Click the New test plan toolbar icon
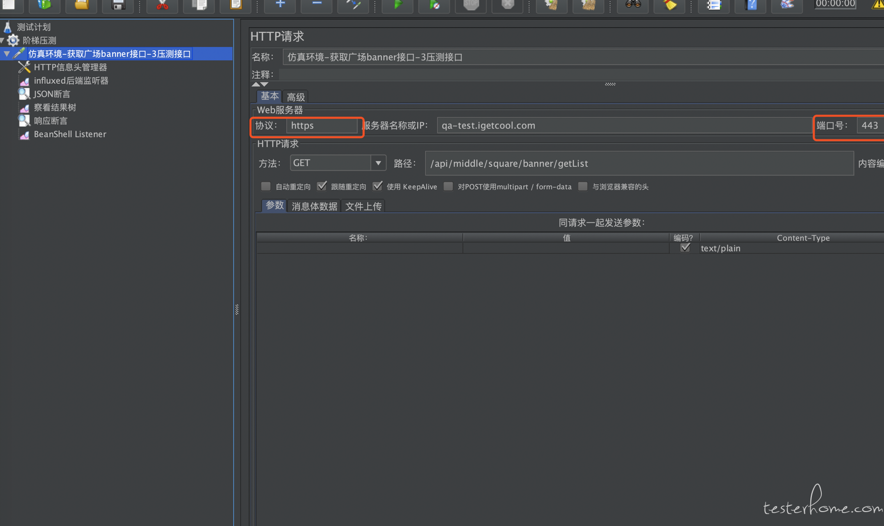Screen dimensions: 884x526 pyautogui.click(x=8, y=4)
